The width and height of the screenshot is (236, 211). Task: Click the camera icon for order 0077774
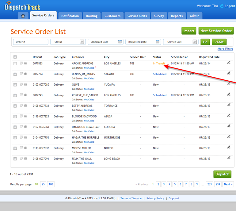pos(25,74)
